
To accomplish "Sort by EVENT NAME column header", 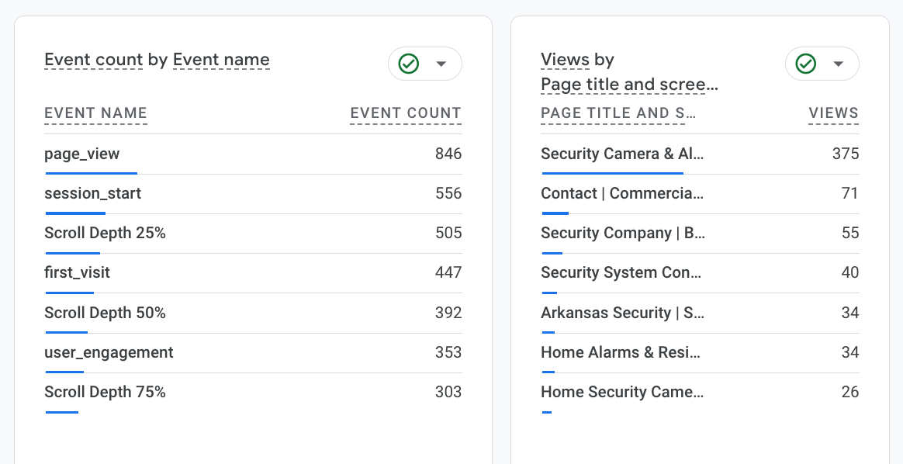I will (95, 113).
